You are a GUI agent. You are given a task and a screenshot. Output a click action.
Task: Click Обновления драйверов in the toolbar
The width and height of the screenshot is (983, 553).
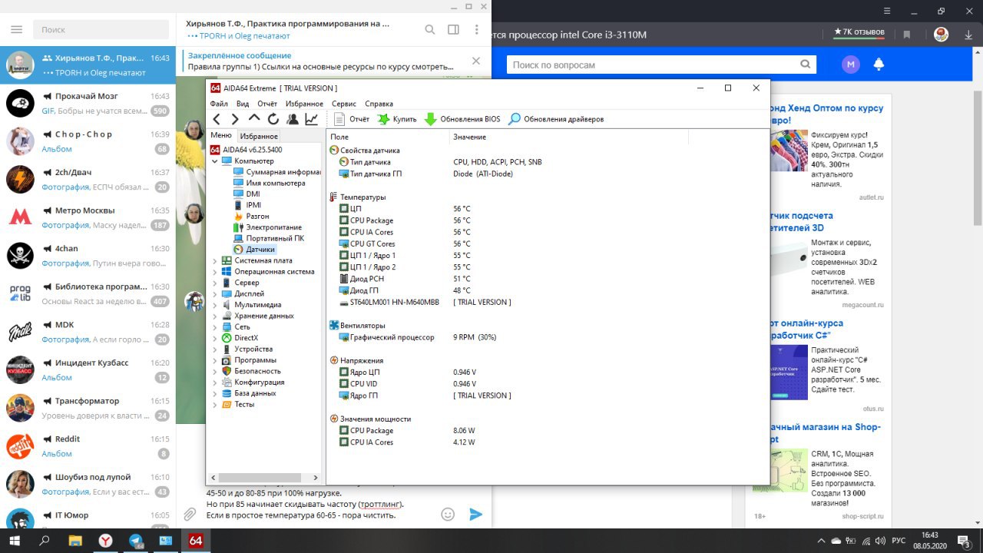(x=557, y=119)
